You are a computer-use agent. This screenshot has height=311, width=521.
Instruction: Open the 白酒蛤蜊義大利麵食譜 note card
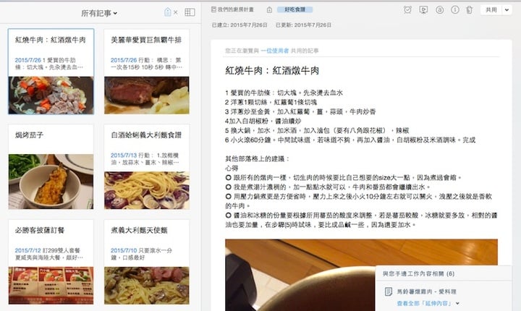[x=146, y=167]
